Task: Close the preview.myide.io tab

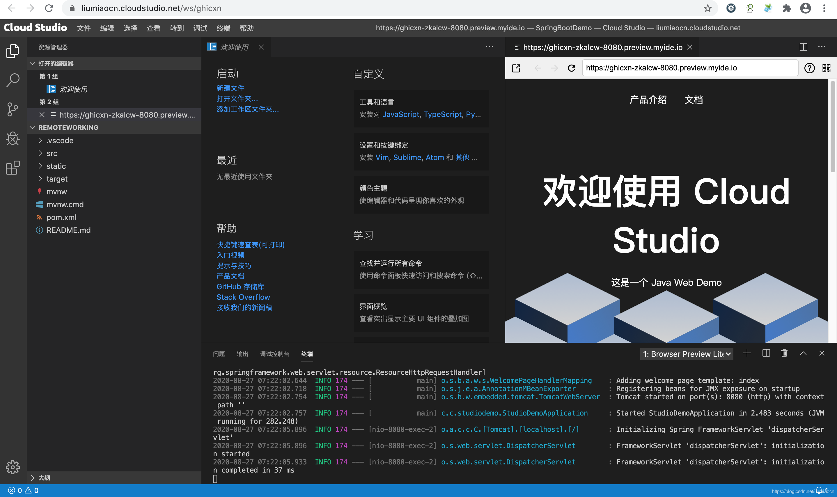Action: tap(690, 47)
